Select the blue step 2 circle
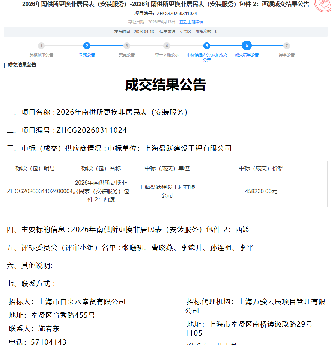This screenshot has height=345, width=331. (x=87, y=46)
